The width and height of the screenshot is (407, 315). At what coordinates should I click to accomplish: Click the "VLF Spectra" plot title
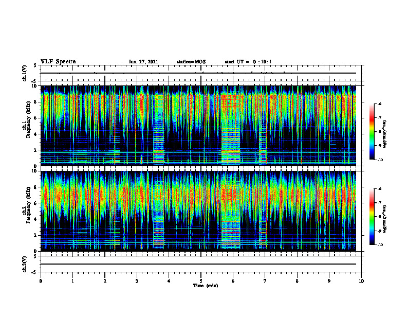(x=58, y=62)
